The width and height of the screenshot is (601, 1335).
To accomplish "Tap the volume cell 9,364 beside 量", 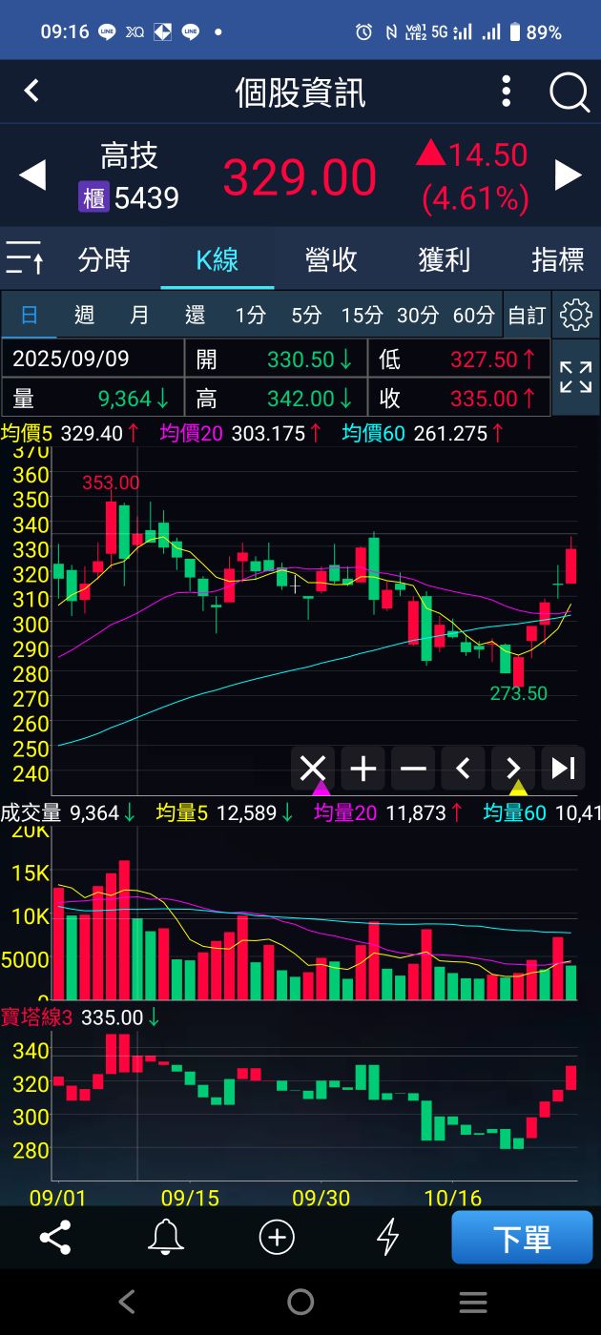I will tap(124, 398).
